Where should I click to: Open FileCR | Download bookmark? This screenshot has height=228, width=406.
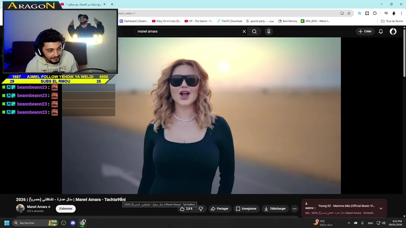(x=230, y=21)
